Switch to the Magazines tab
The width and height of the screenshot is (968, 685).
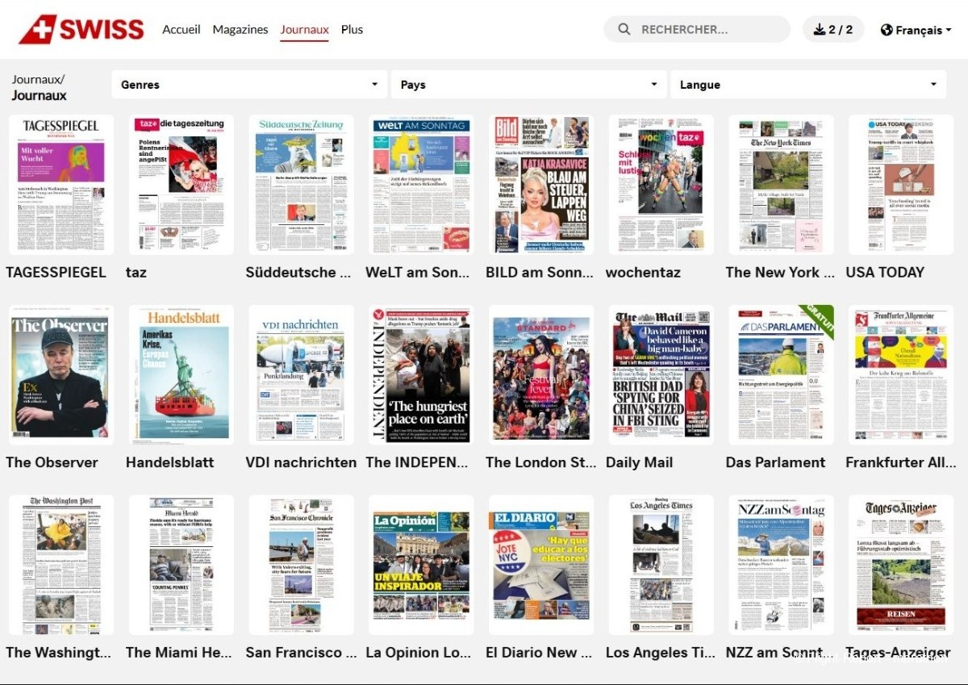click(240, 29)
